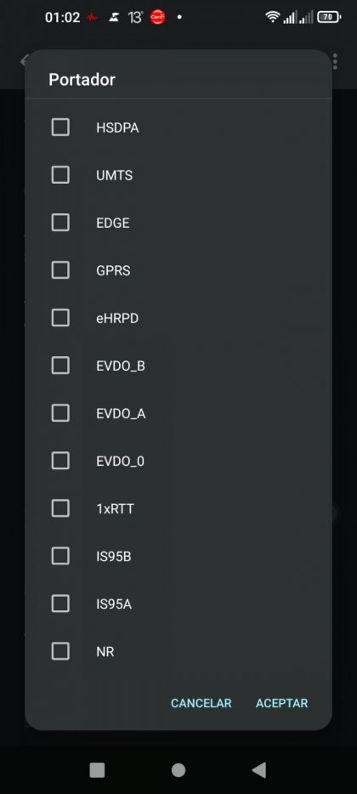Image resolution: width=357 pixels, height=794 pixels.
Task: Select the IS95A label option
Action: 114,604
